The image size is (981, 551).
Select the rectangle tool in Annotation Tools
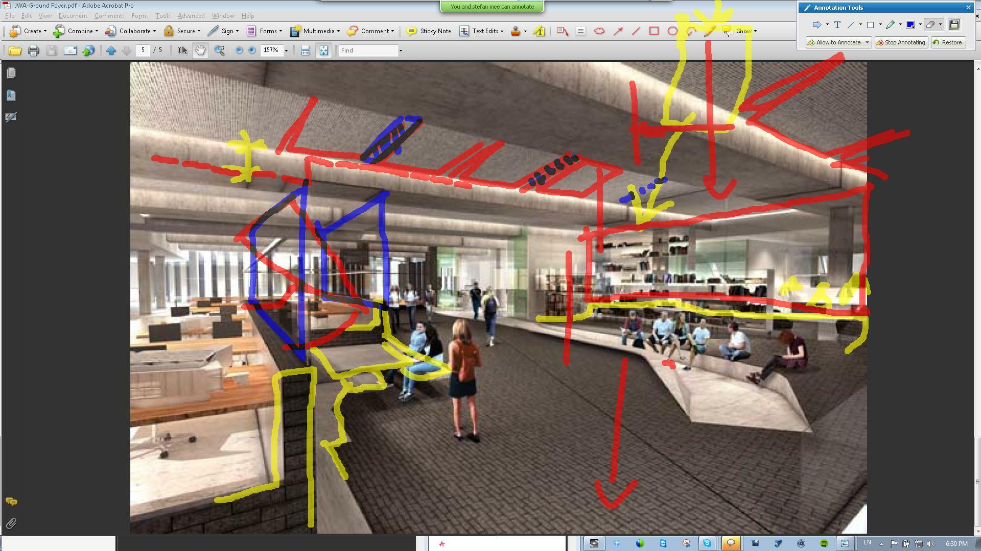click(871, 24)
